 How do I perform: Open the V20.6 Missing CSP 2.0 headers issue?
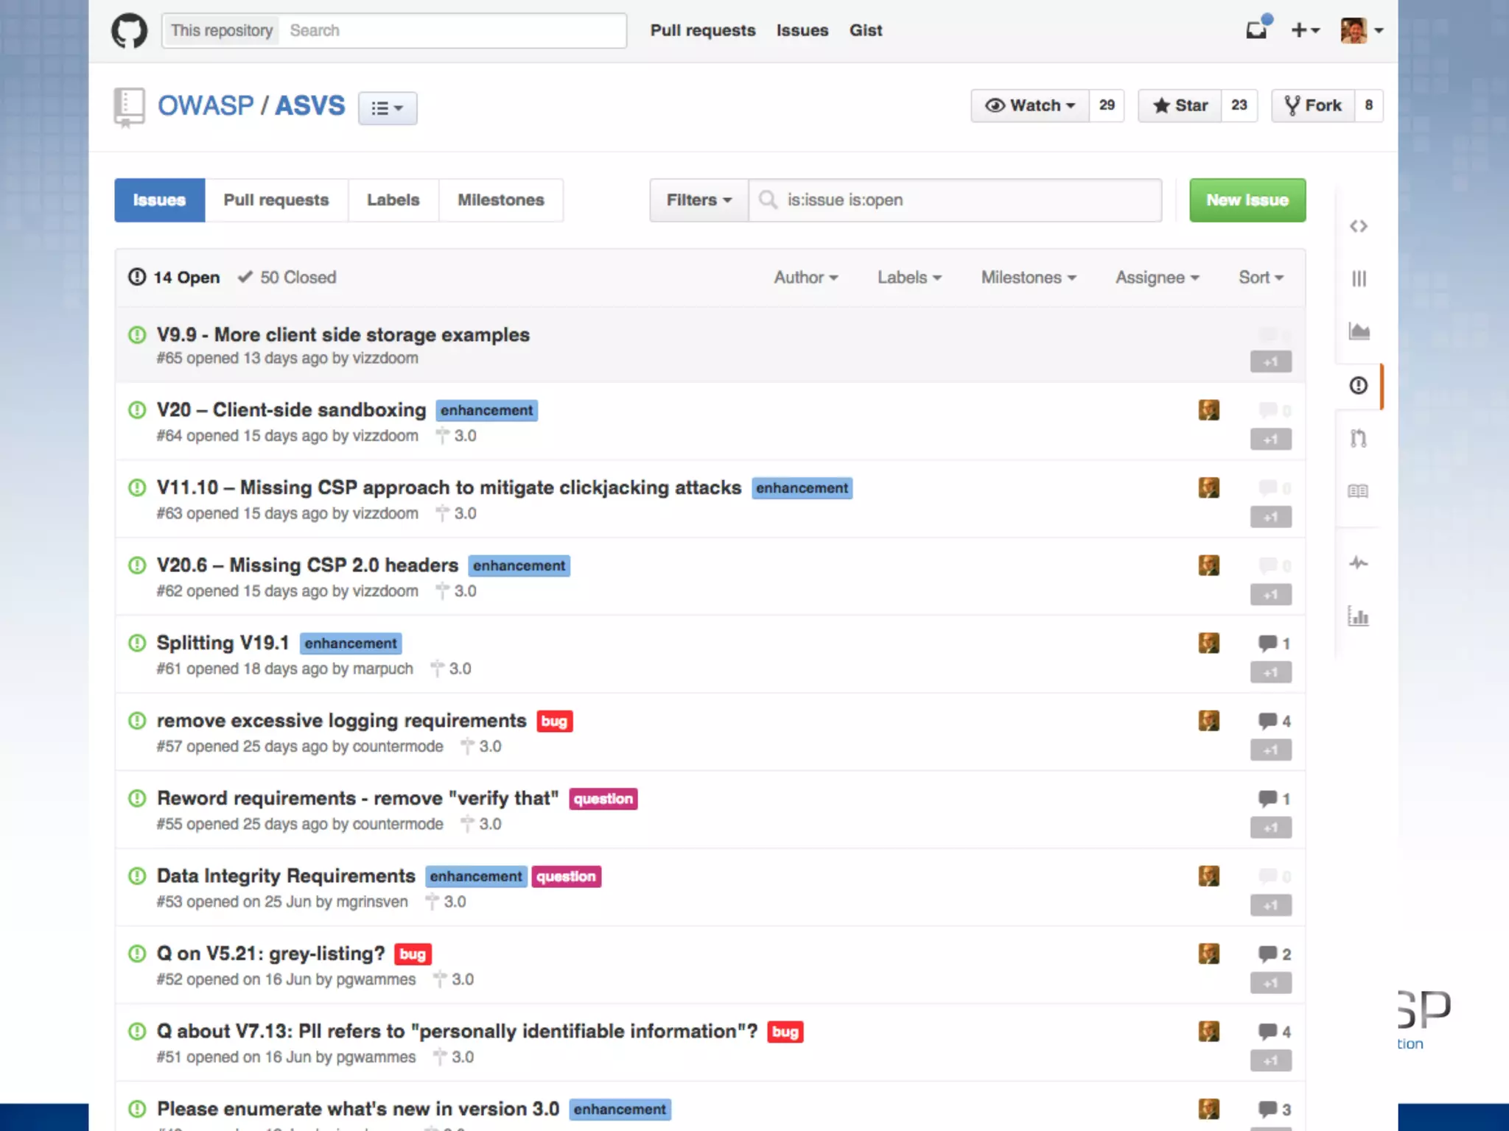(x=307, y=565)
